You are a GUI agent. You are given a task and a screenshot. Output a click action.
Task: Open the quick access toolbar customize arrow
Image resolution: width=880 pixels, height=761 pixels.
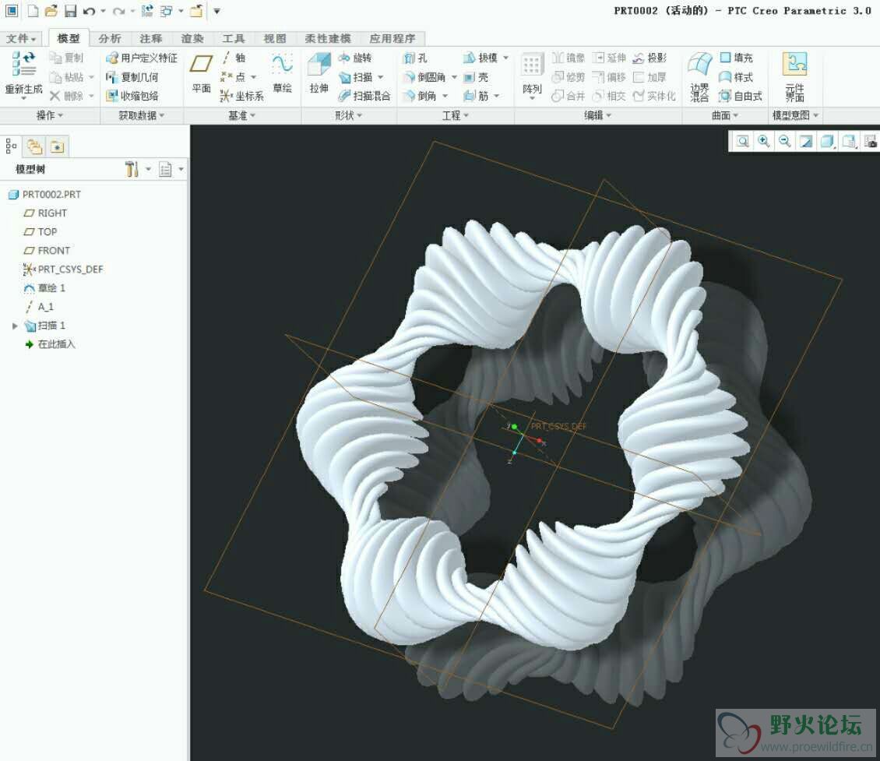coord(216,11)
